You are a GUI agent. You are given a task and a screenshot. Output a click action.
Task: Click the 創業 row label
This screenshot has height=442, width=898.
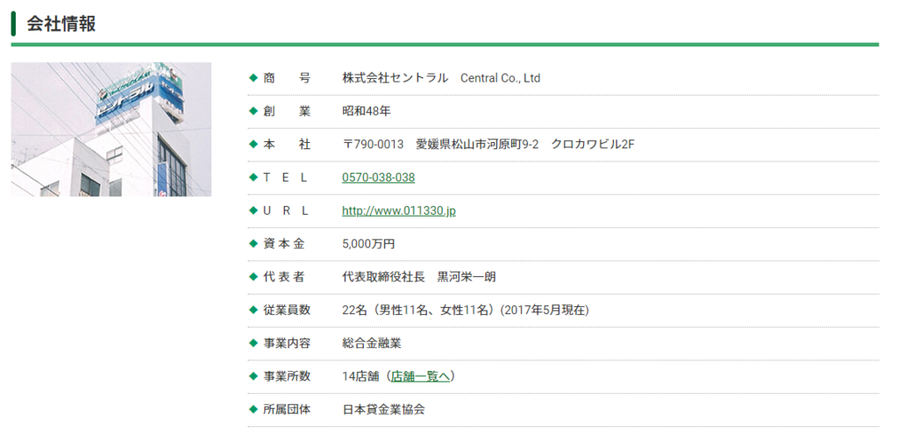point(287,111)
